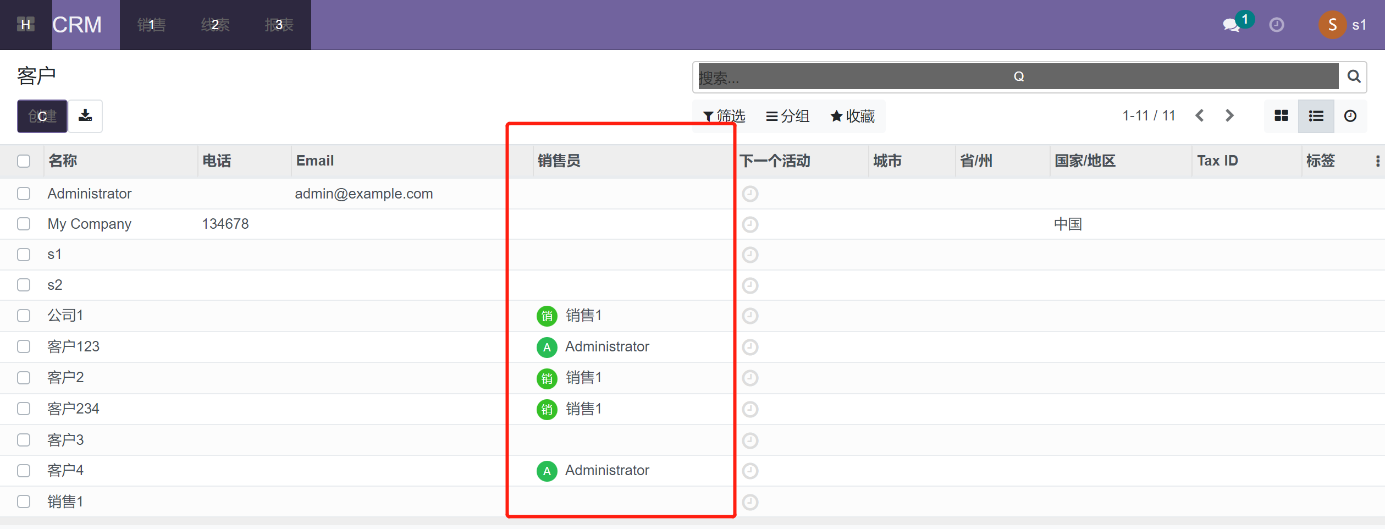Click activity clock for 客户3 row

[x=750, y=440]
